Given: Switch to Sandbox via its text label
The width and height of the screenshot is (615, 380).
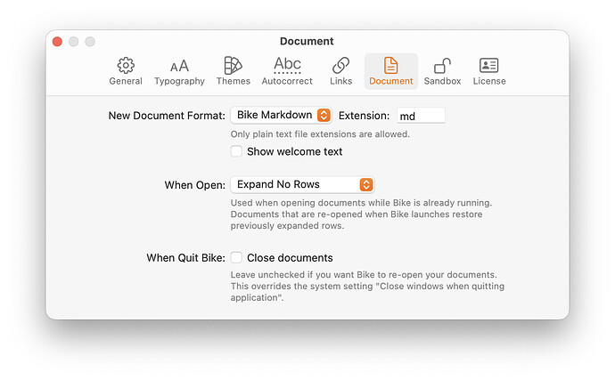Looking at the screenshot, I should click(x=442, y=81).
